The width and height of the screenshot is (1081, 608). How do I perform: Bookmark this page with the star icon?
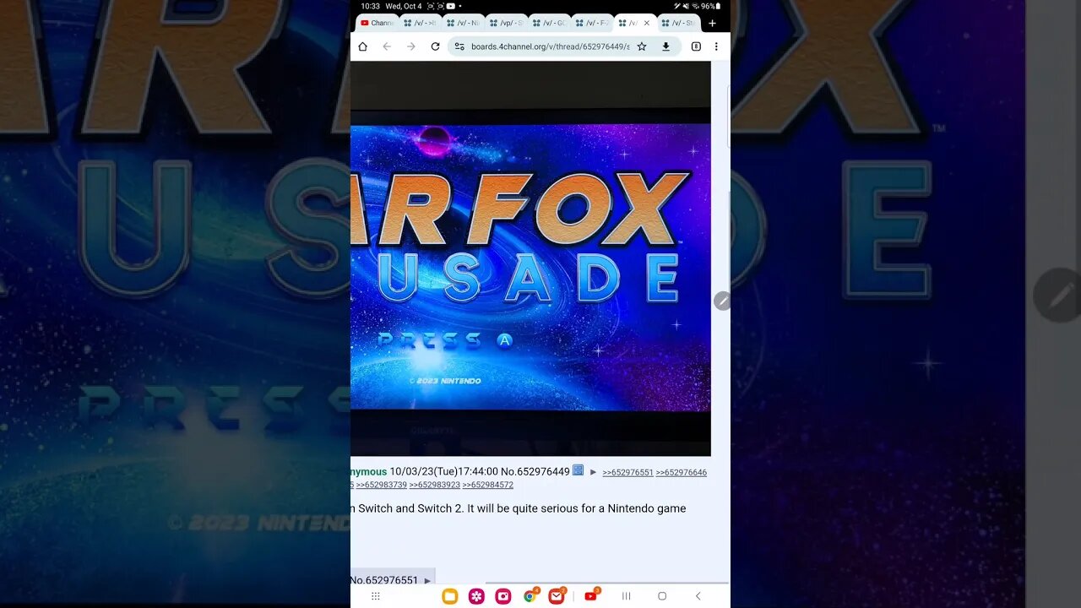coord(642,46)
